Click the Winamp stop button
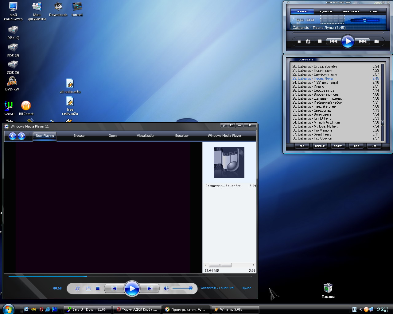The height and width of the screenshot is (314, 393). click(320, 41)
